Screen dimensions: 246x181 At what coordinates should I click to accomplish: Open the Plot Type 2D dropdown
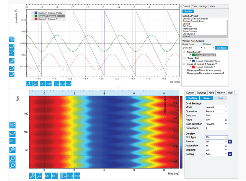point(216,137)
